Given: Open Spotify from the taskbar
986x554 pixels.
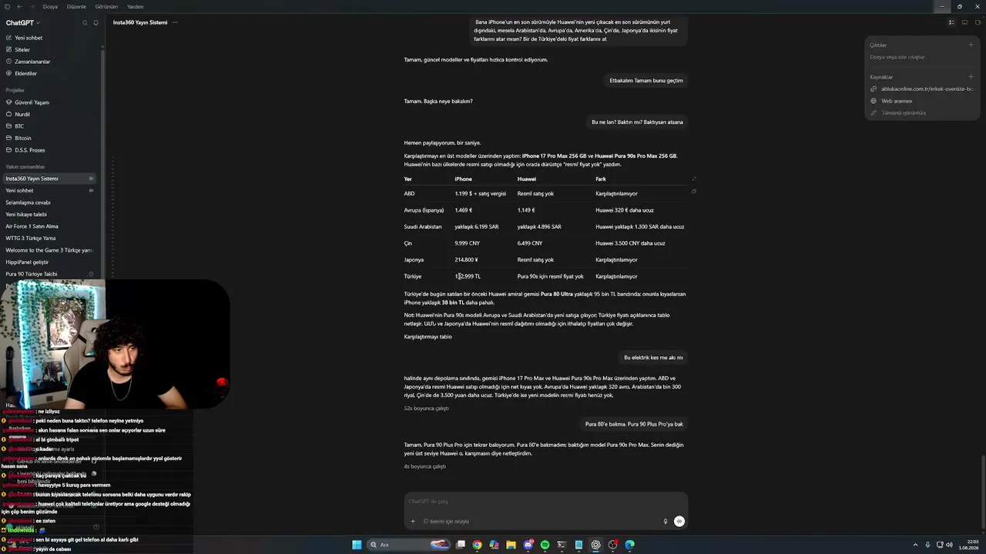Looking at the screenshot, I should (545, 545).
